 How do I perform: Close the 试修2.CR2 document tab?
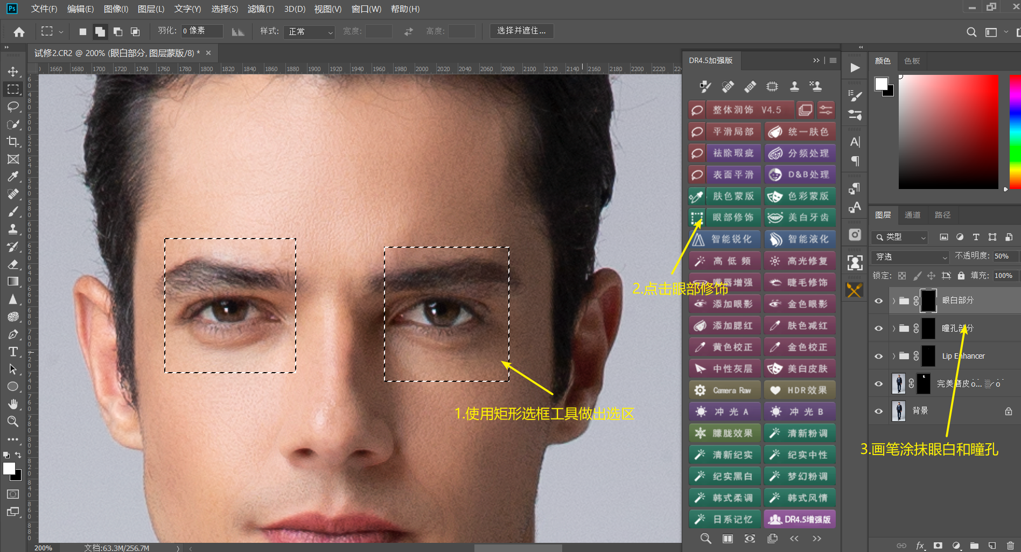point(208,53)
